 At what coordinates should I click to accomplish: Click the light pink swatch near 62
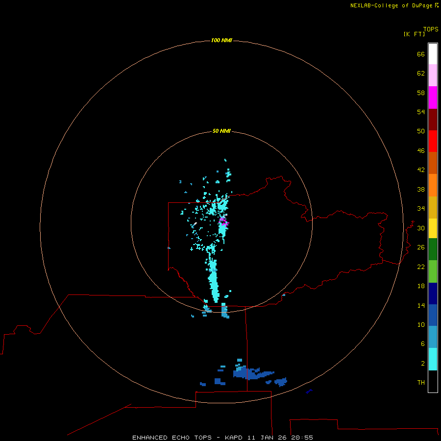[433, 75]
